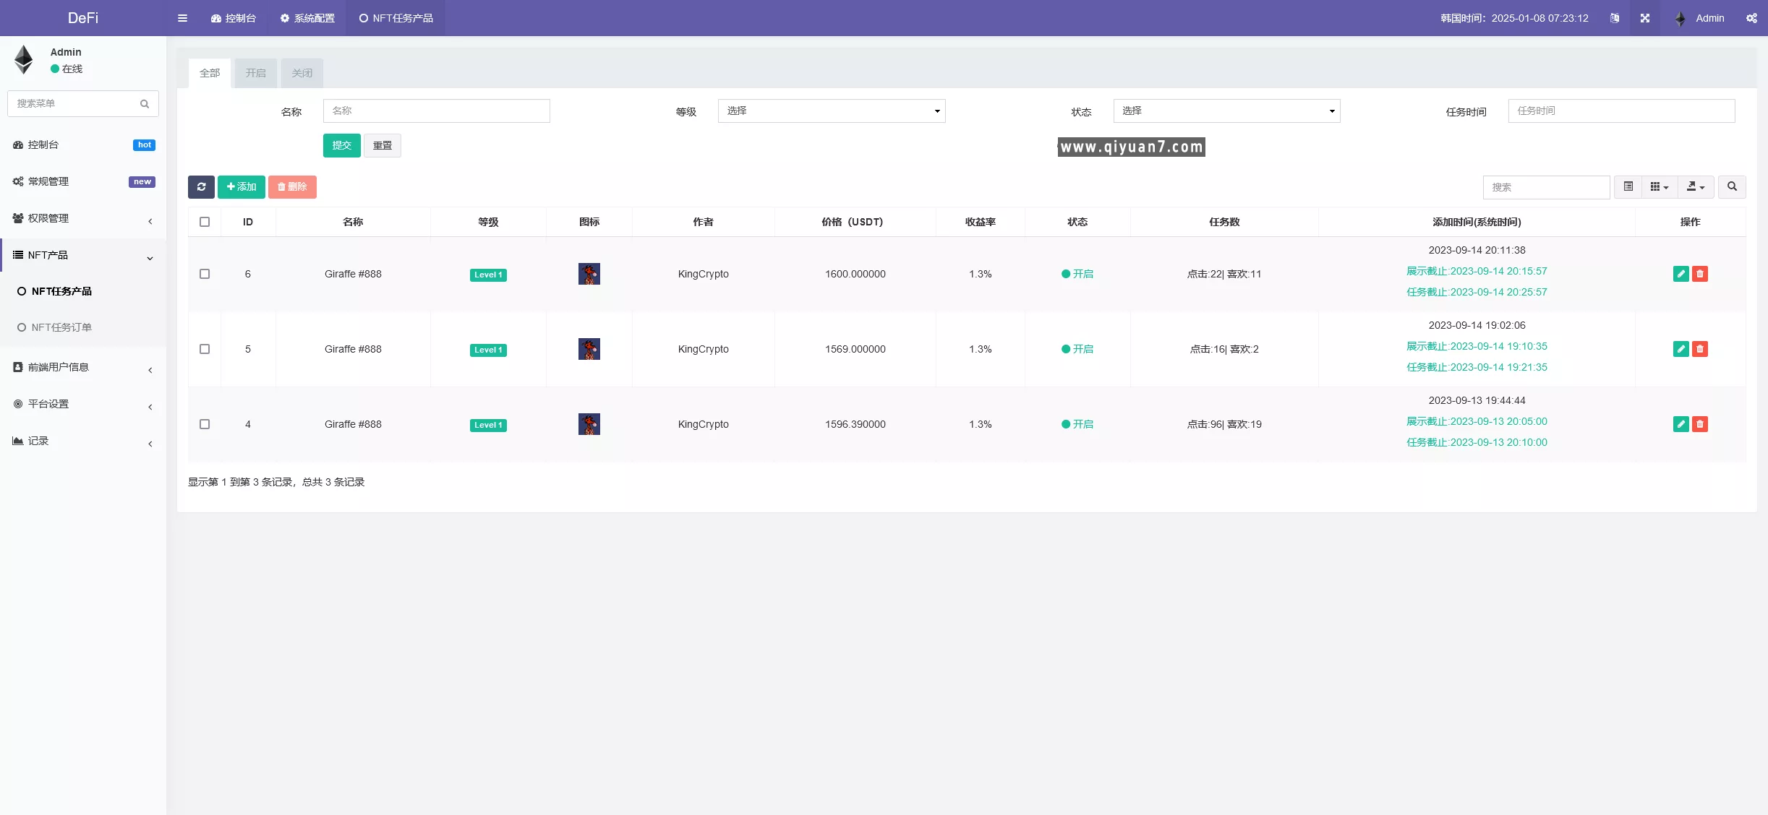This screenshot has height=815, width=1768.
Task: Check the box for row ID 6
Action: 205,274
